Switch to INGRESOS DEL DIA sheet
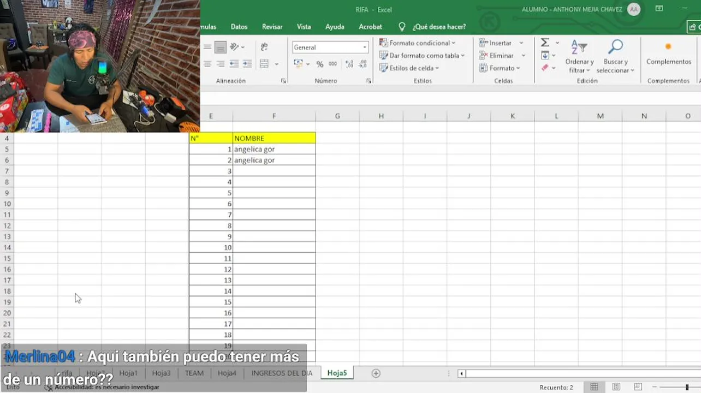Image resolution: width=701 pixels, height=393 pixels. pos(282,373)
